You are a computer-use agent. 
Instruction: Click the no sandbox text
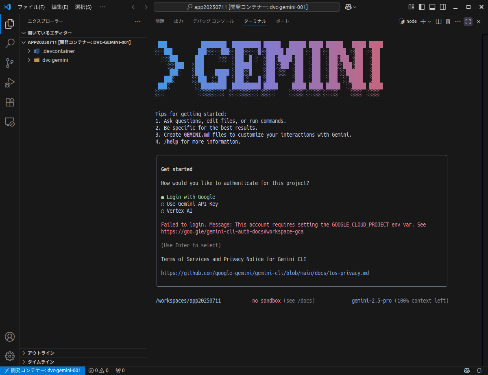266,301
